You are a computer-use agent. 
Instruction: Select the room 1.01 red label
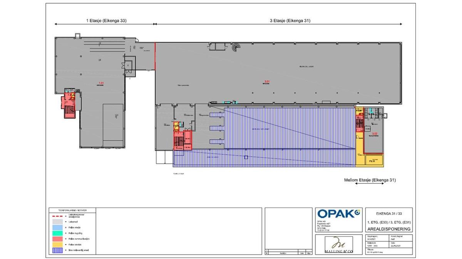102,82
